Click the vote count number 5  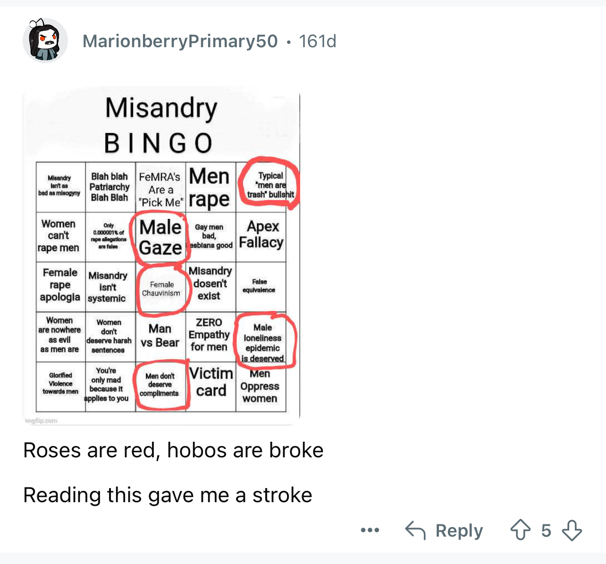(x=546, y=530)
